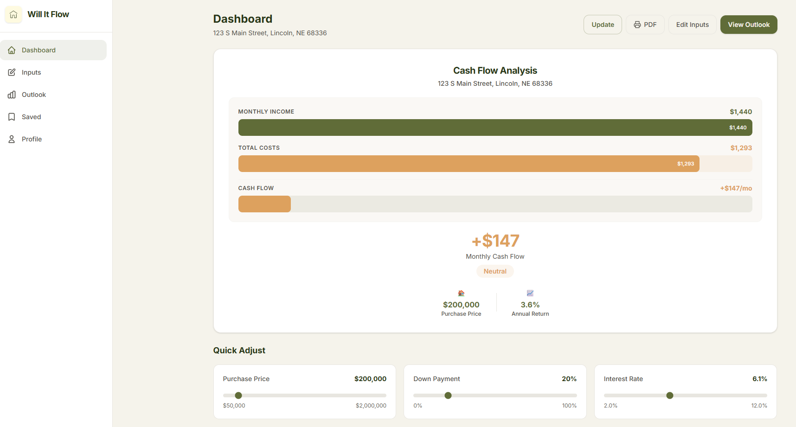Click the View Outlook button
Viewport: 796px width, 427px height.
pyautogui.click(x=749, y=25)
